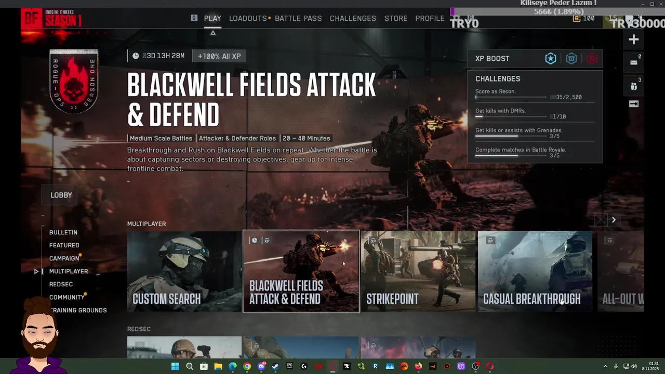Select REDSEC in the side menu
Image resolution: width=665 pixels, height=374 pixels.
point(61,284)
